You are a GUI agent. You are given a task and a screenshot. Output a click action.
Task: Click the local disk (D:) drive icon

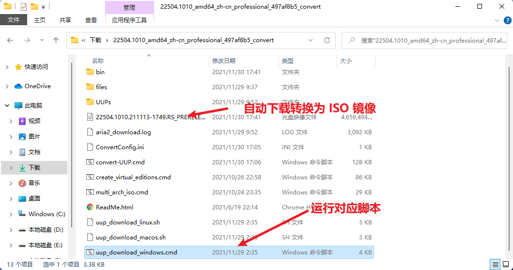[x=22, y=230]
